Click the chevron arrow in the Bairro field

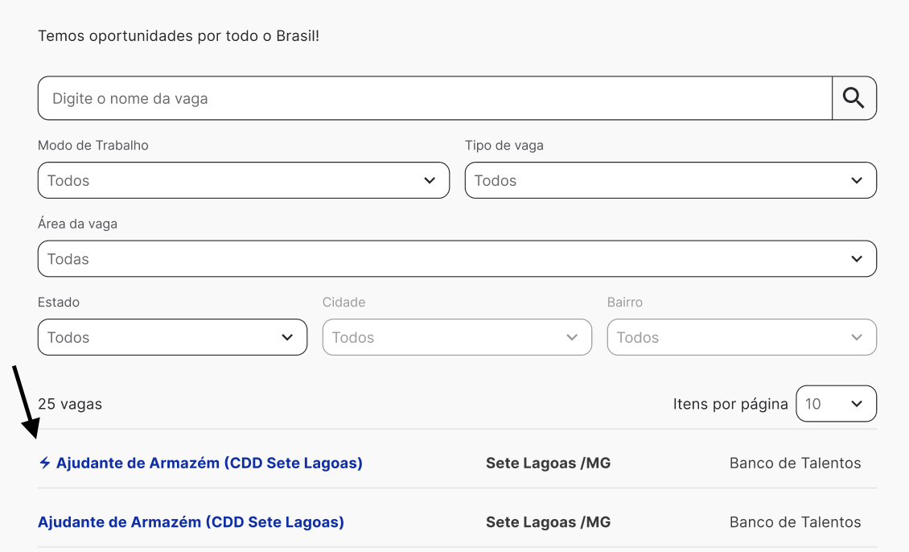[857, 337]
